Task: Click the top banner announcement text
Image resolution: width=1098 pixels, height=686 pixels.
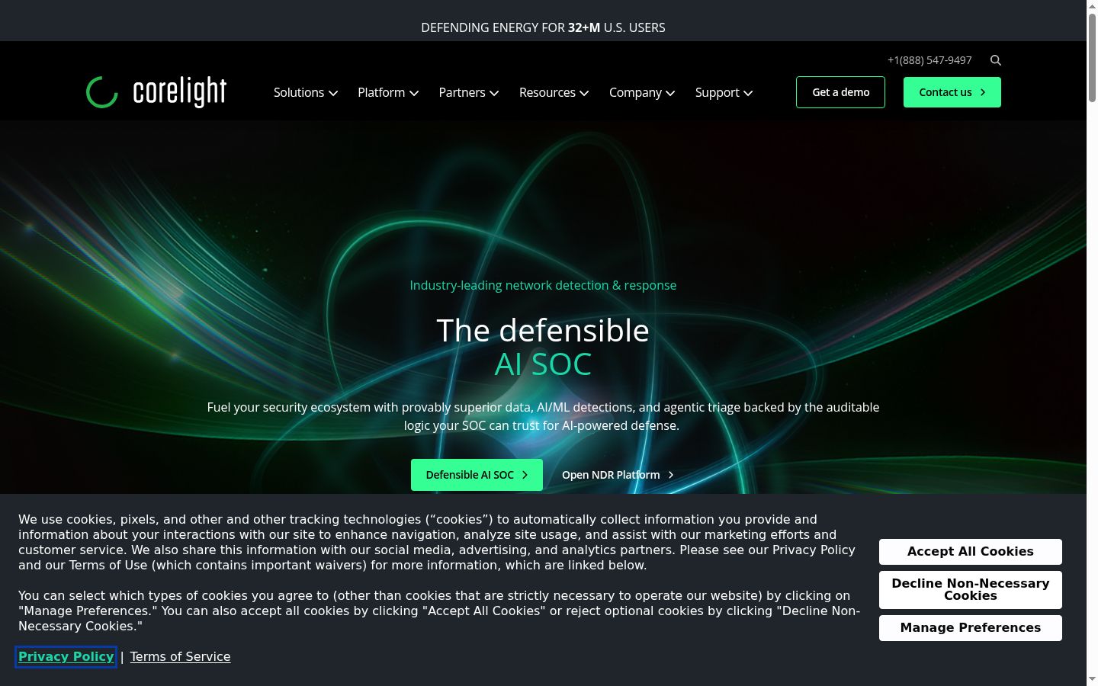Action: point(543,27)
